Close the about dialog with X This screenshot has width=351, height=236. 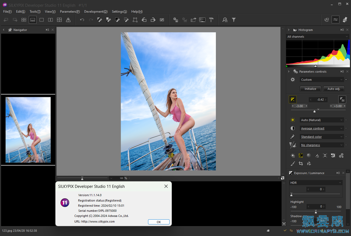[166, 186]
